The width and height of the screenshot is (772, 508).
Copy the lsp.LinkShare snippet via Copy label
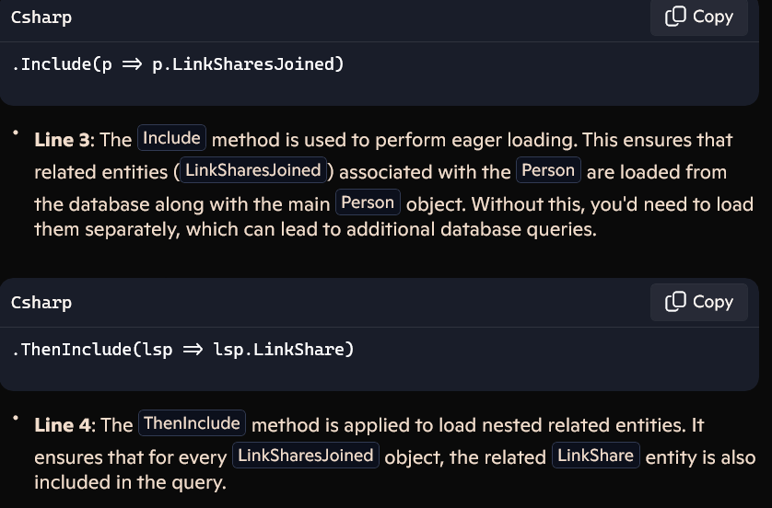coord(713,302)
